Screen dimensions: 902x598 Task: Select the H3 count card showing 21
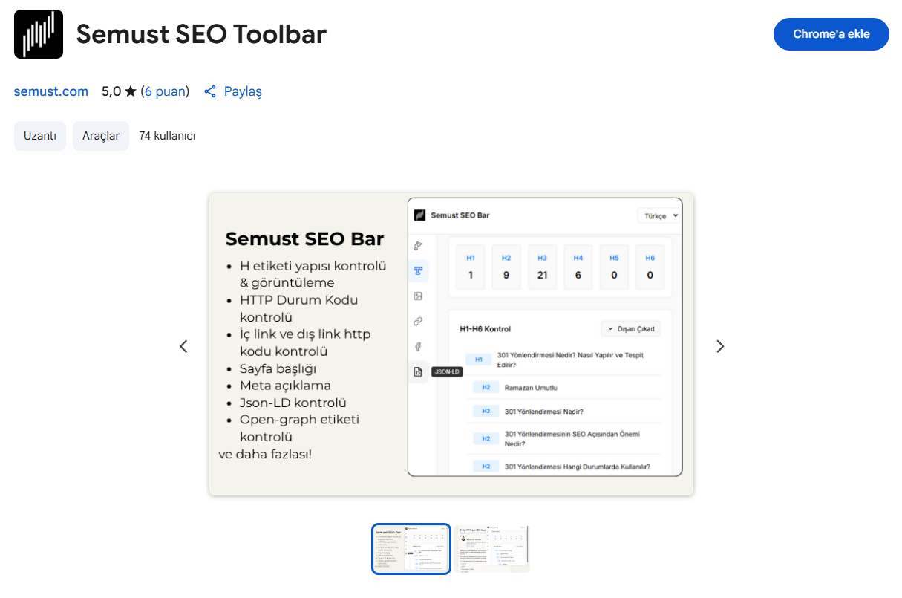click(542, 267)
